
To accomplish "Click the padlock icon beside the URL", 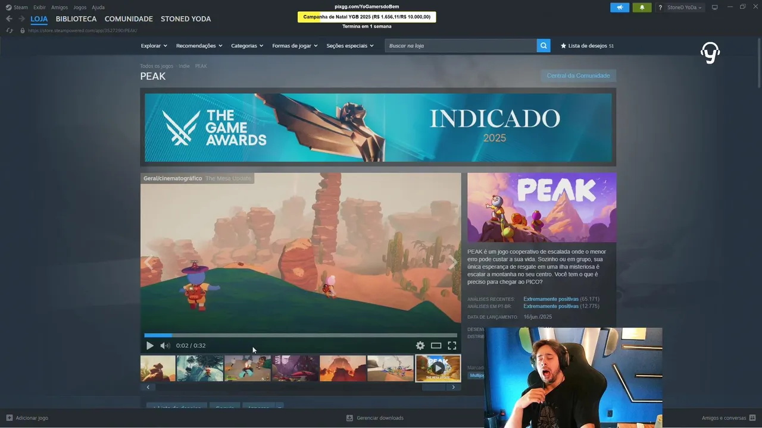I will coord(23,30).
